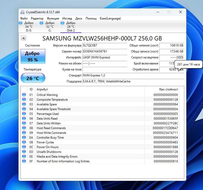
Task: Click status orb for D: E: disk
Action: (x=21, y=23)
